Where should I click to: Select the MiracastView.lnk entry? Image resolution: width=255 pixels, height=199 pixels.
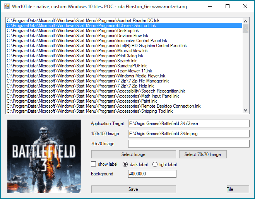[124, 51]
